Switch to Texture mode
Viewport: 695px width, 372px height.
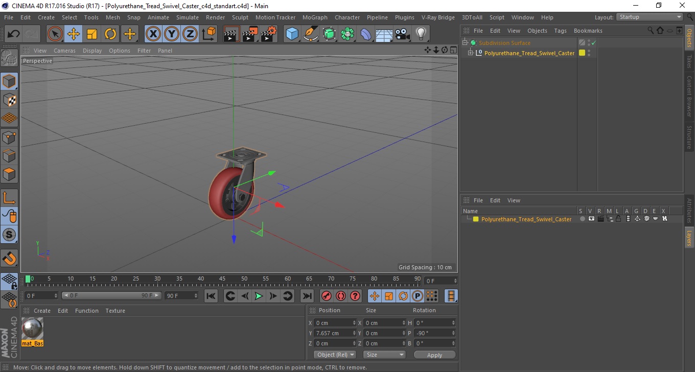pyautogui.click(x=10, y=100)
